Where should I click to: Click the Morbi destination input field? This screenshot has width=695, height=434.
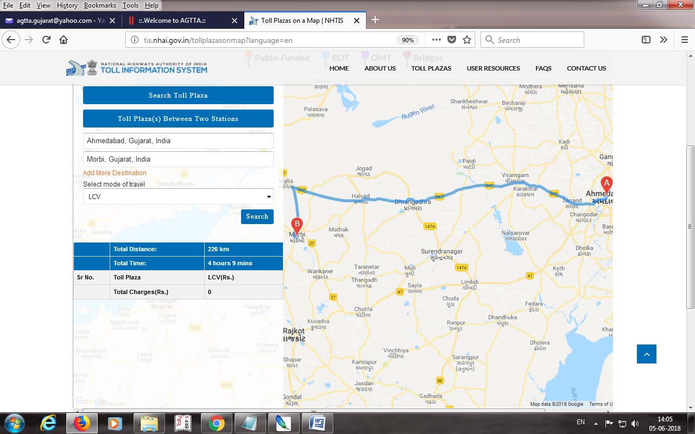178,159
